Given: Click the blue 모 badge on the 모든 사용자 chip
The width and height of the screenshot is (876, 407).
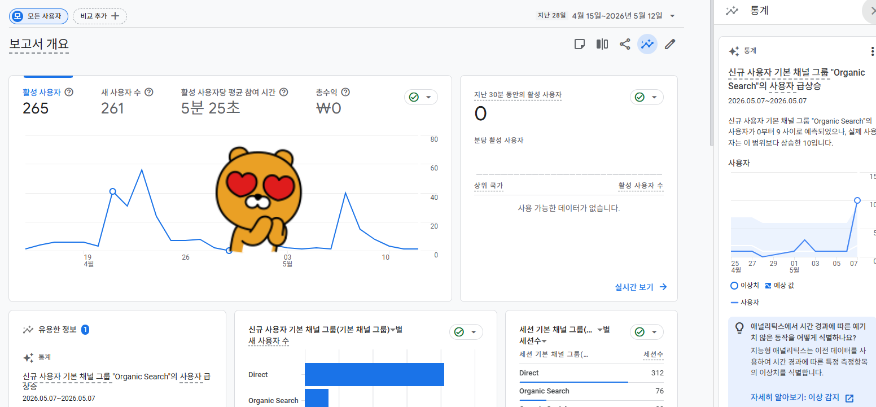Looking at the screenshot, I should 17,16.
